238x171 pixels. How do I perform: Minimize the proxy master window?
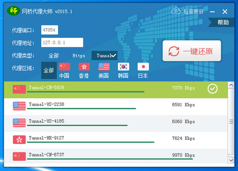(x=213, y=12)
